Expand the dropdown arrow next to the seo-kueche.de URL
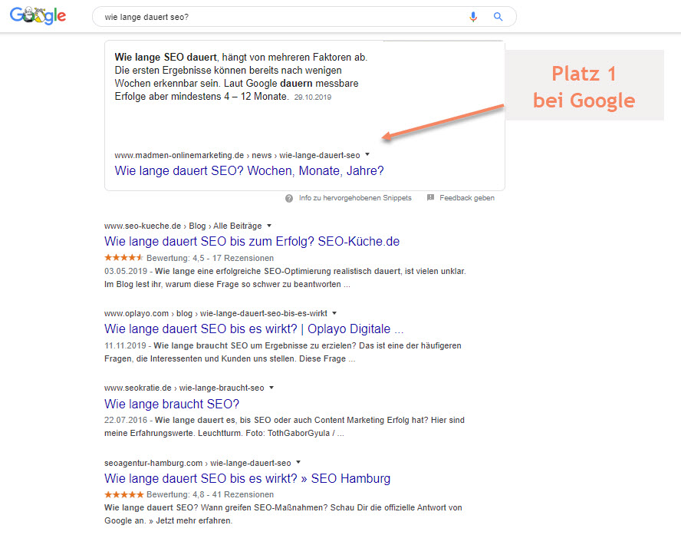Image resolution: width=681 pixels, height=535 pixels. [x=269, y=226]
